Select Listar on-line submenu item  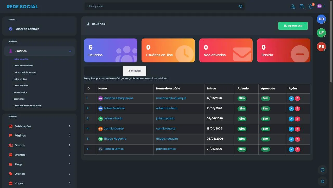coord(20,79)
